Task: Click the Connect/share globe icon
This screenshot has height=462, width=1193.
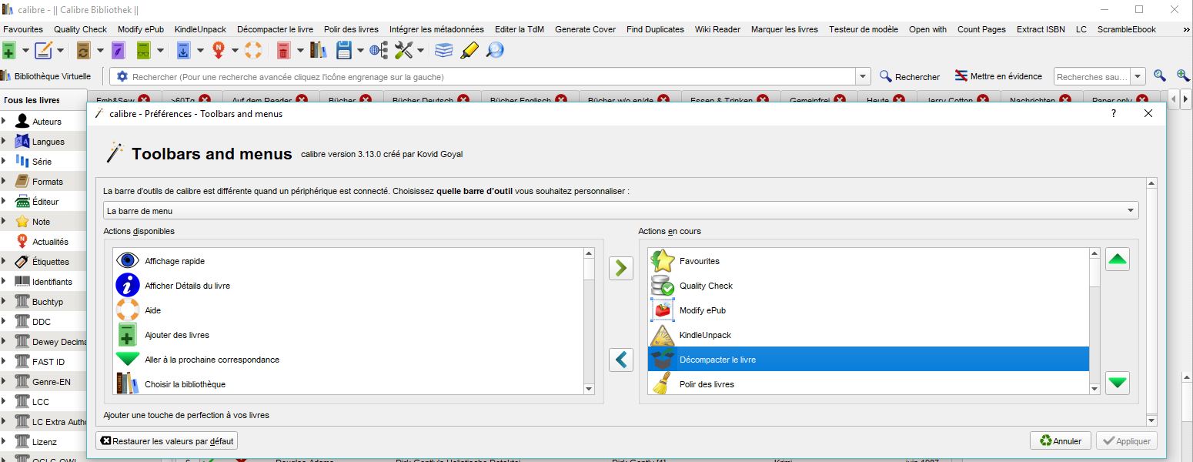Action: click(379, 51)
